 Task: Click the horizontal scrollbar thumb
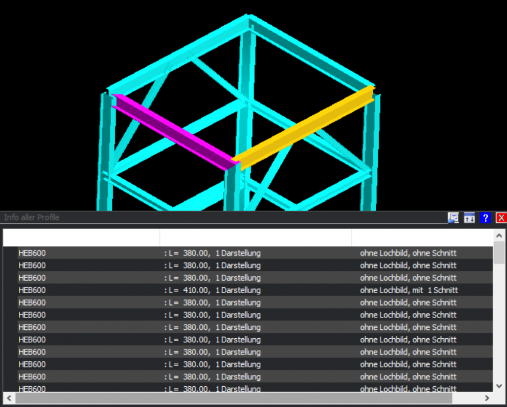(x=234, y=398)
